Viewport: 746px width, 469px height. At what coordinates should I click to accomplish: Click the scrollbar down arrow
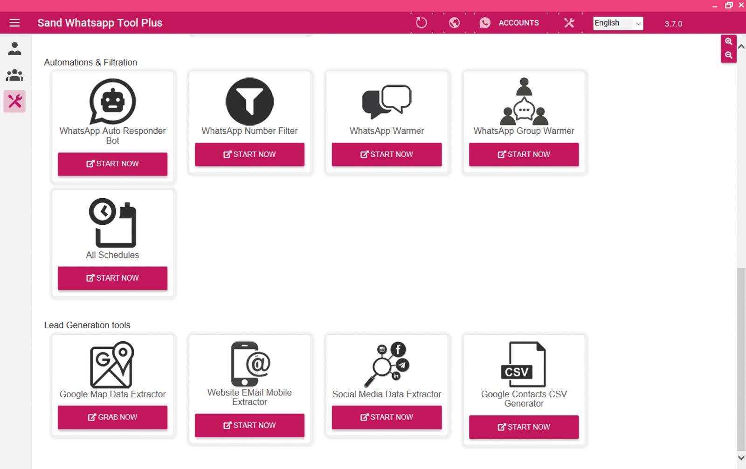point(741,458)
